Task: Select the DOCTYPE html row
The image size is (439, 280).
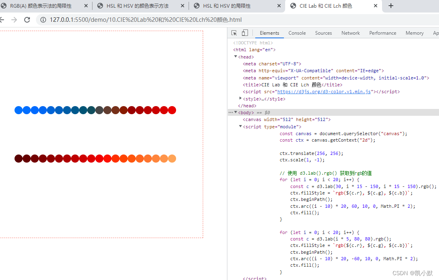Action: [x=253, y=43]
